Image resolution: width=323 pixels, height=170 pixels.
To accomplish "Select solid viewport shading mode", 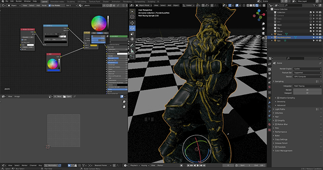I will (251, 5).
